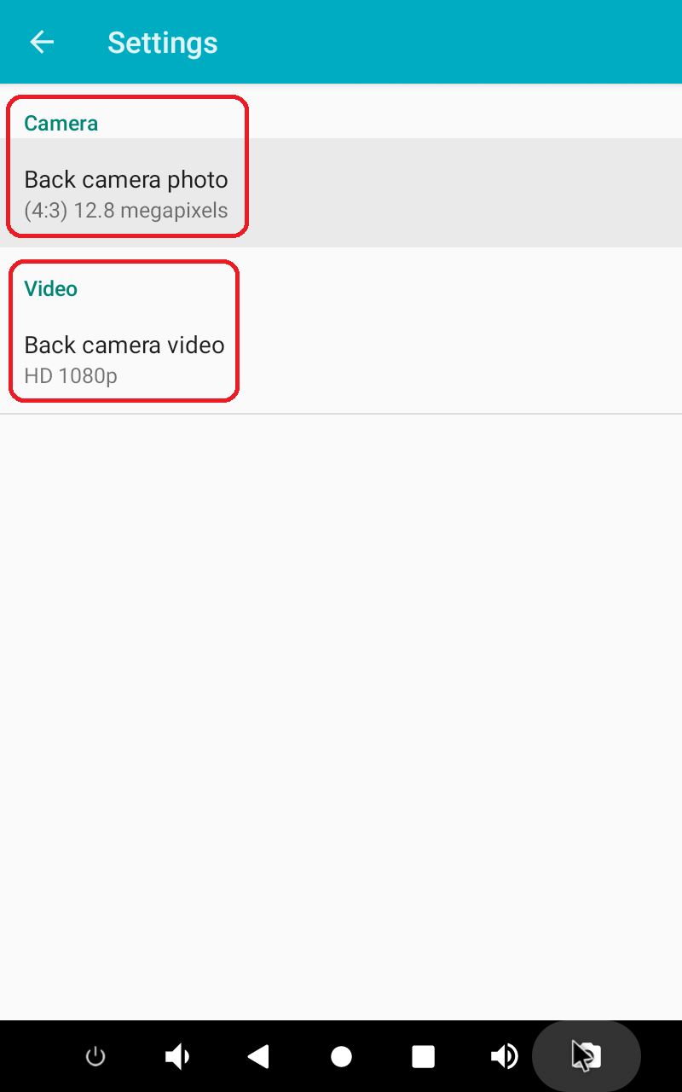Tap the empty area below settings list

coord(341,717)
